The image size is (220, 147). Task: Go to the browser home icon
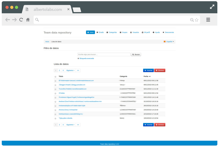point(28,20)
